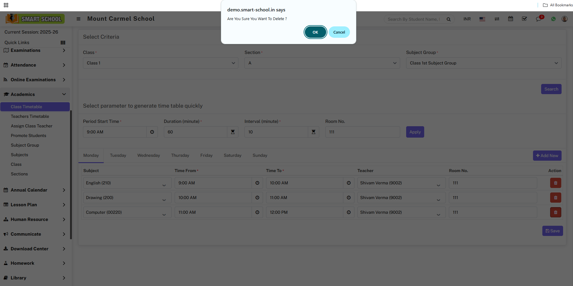Image resolution: width=573 pixels, height=286 pixels.
Task: Open Teachers Timetable in sidebar
Action: click(30, 116)
